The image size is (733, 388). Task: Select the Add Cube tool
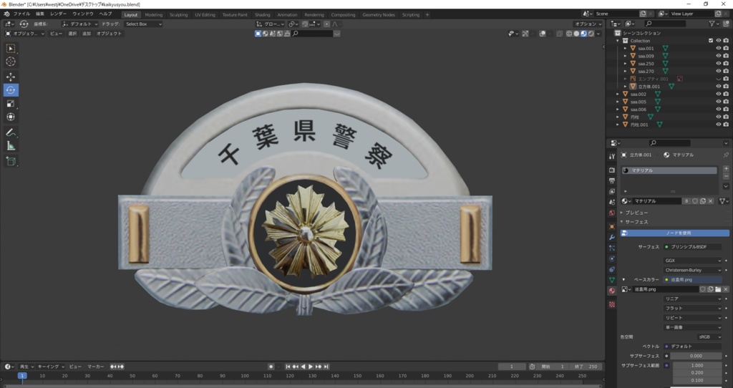[11, 161]
